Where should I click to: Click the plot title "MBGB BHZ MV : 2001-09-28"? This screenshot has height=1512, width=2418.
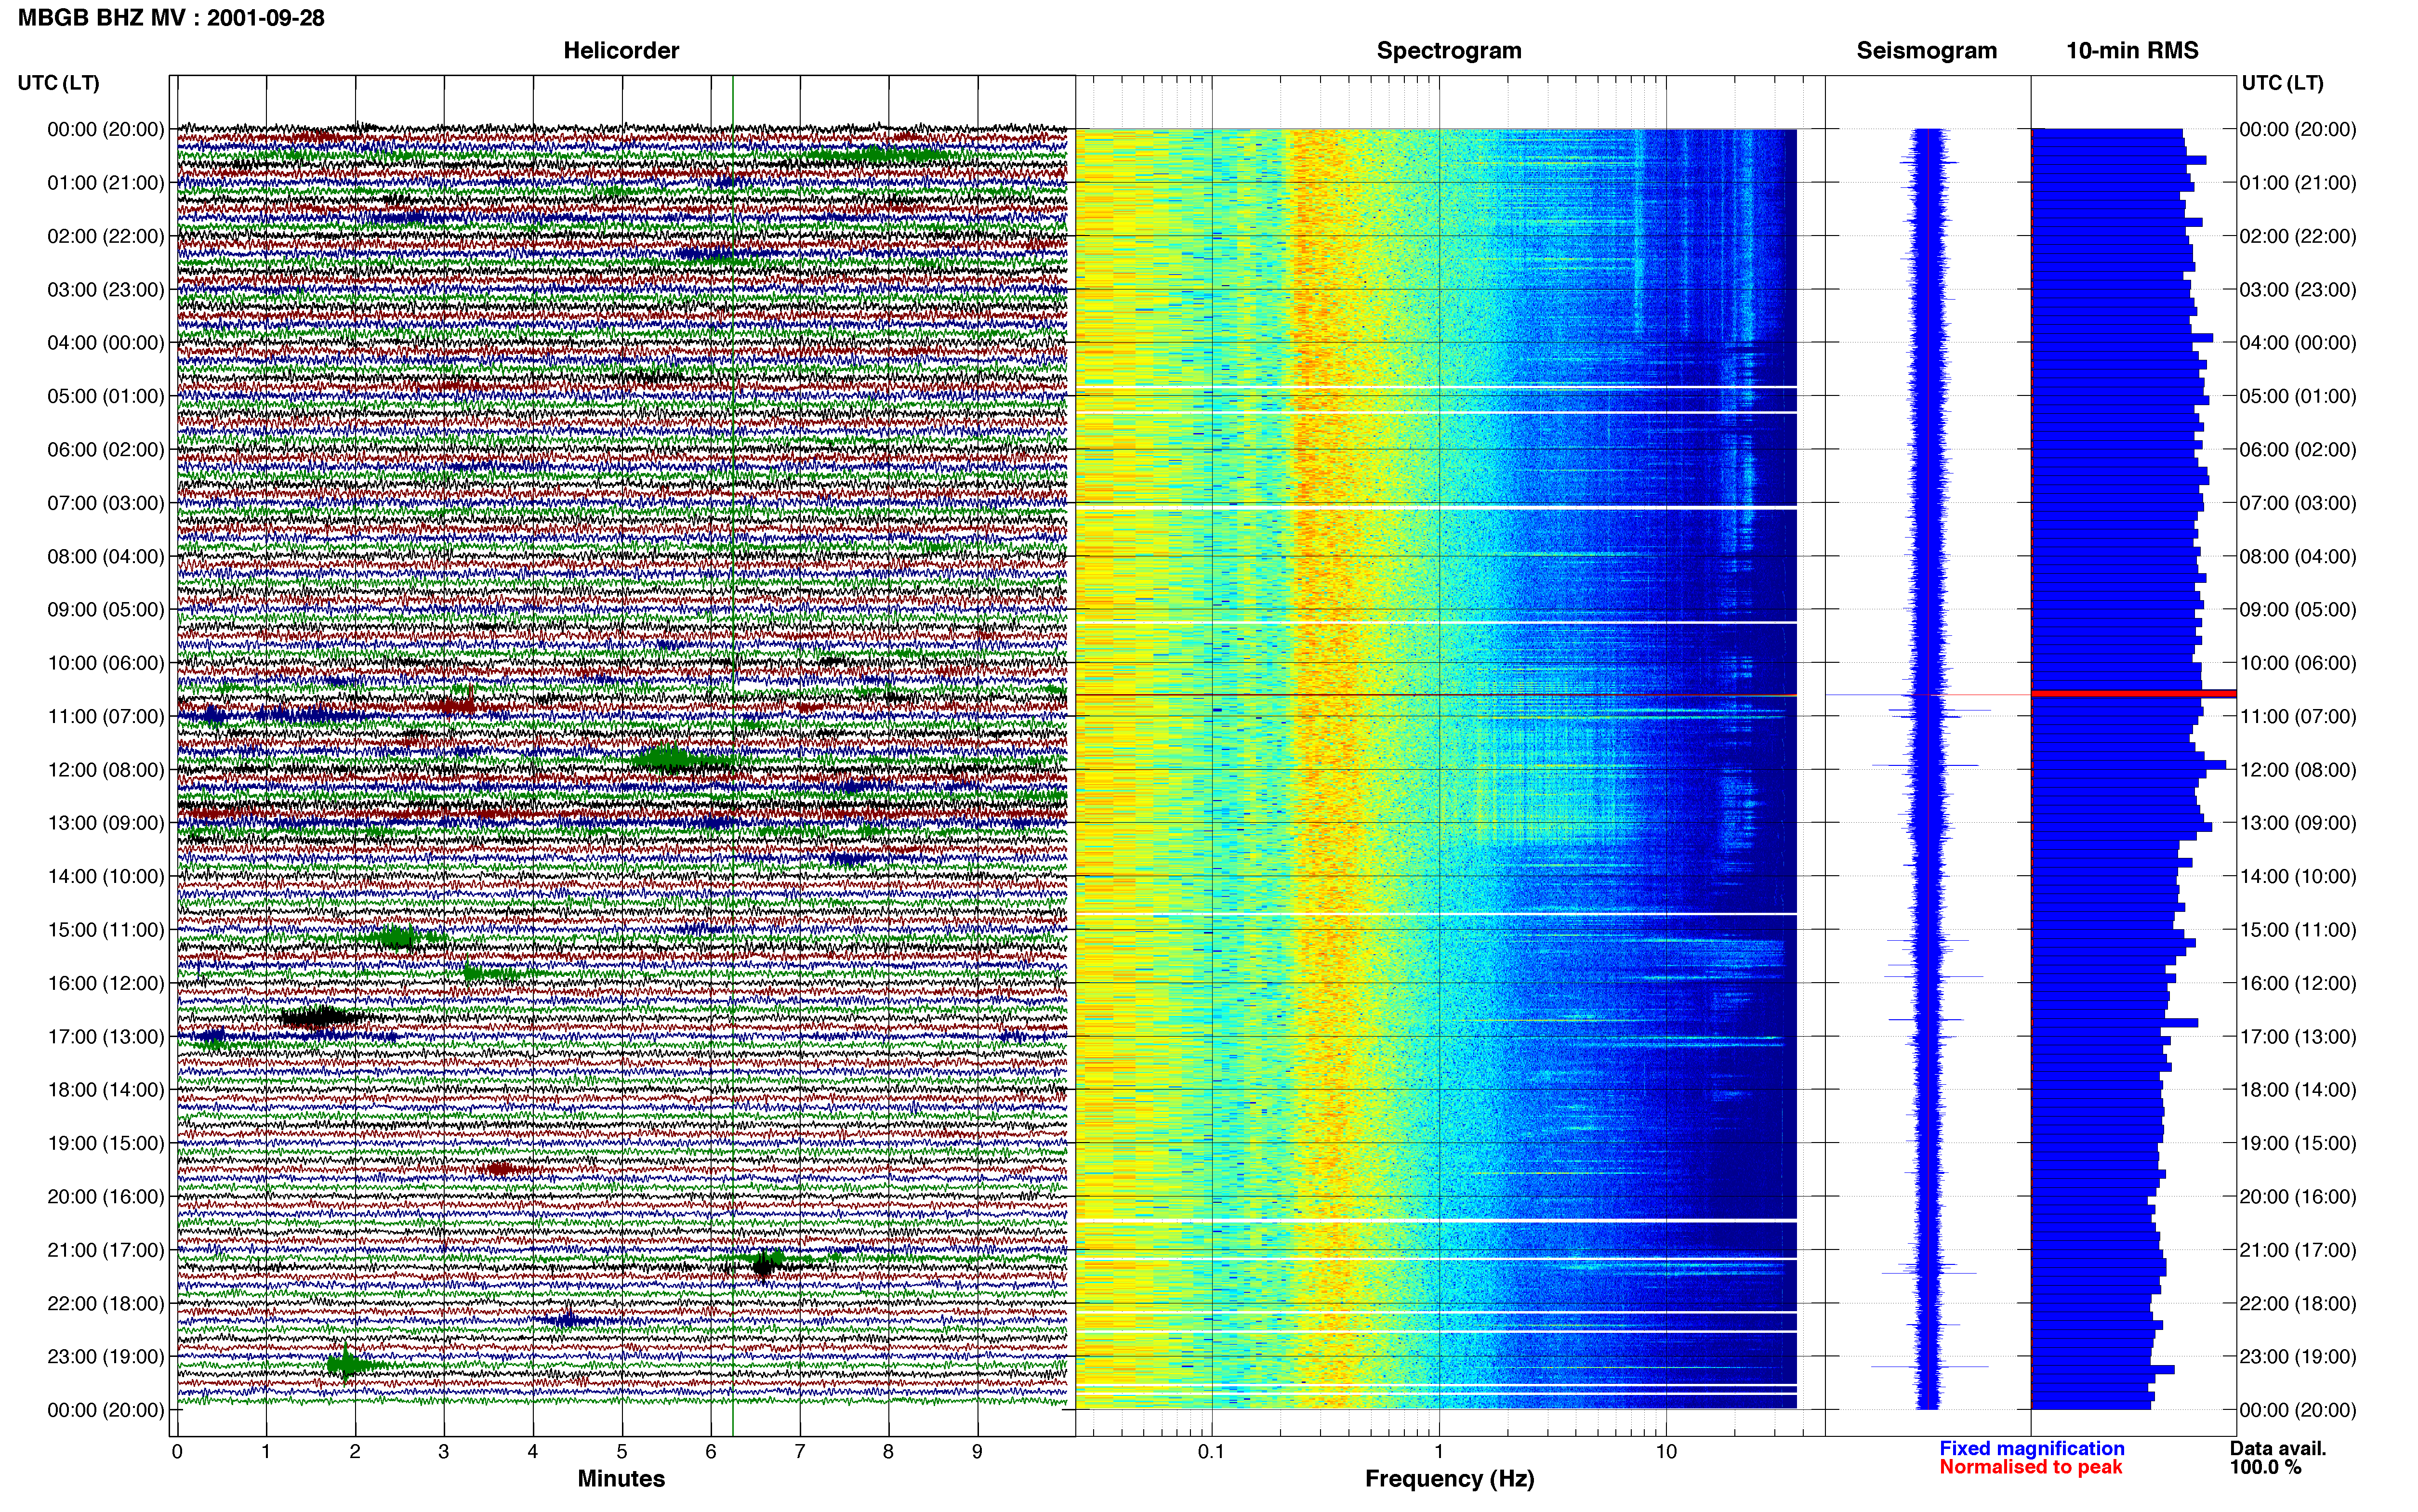click(x=171, y=17)
